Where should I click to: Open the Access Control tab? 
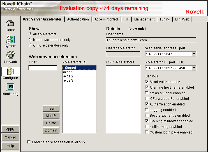tap(106, 19)
